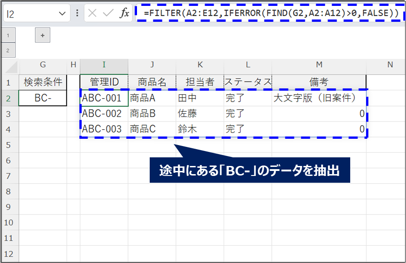
Task: Click the Select All triangle at sheet corner
Action: pos(10,65)
